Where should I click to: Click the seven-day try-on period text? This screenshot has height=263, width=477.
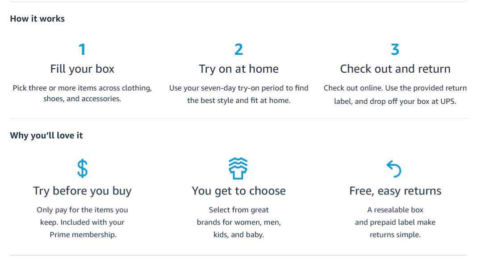(x=239, y=94)
